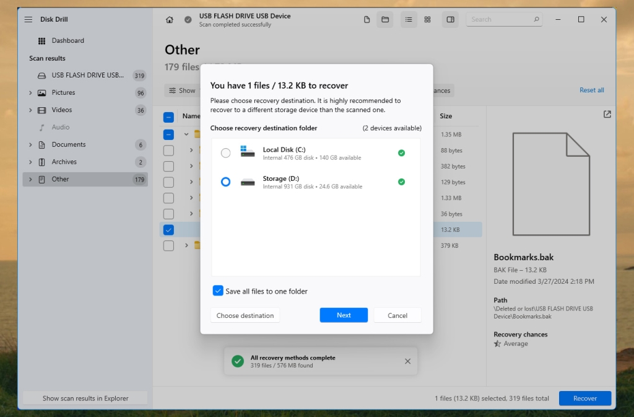The image size is (634, 417).
Task: Click the hamburger menu beside Disk Drill
Action: point(27,19)
